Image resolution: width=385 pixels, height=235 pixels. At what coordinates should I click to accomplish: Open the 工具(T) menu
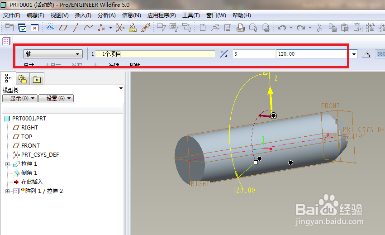[191, 15]
